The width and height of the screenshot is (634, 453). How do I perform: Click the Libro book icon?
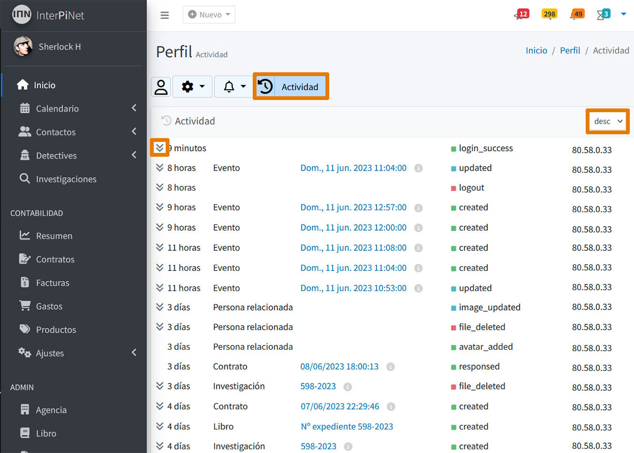click(x=25, y=433)
